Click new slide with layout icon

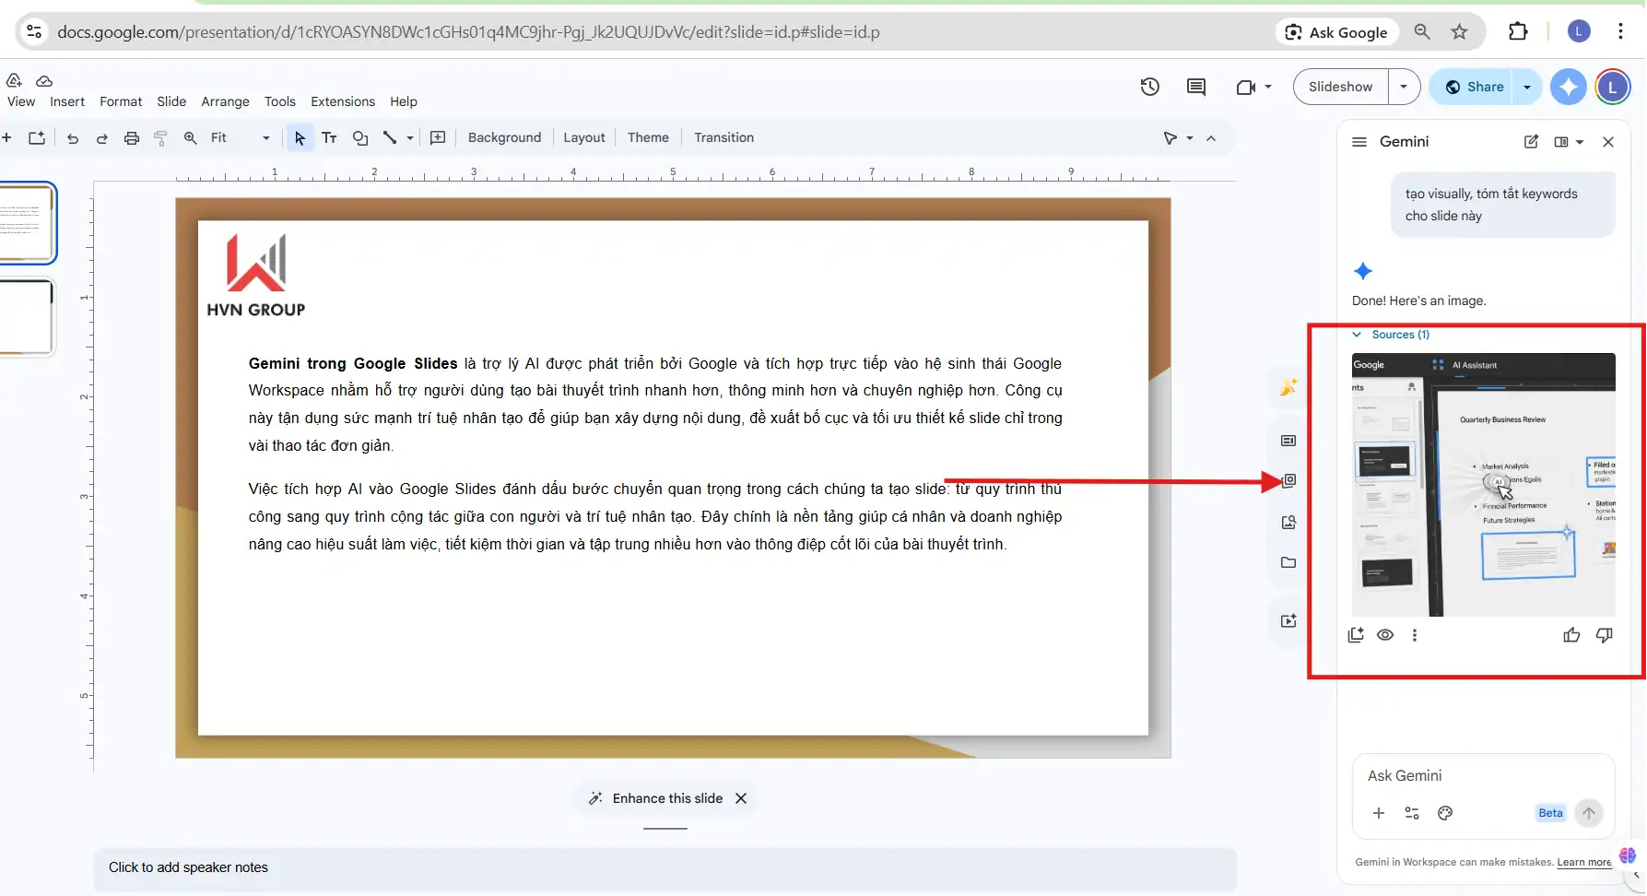(37, 138)
